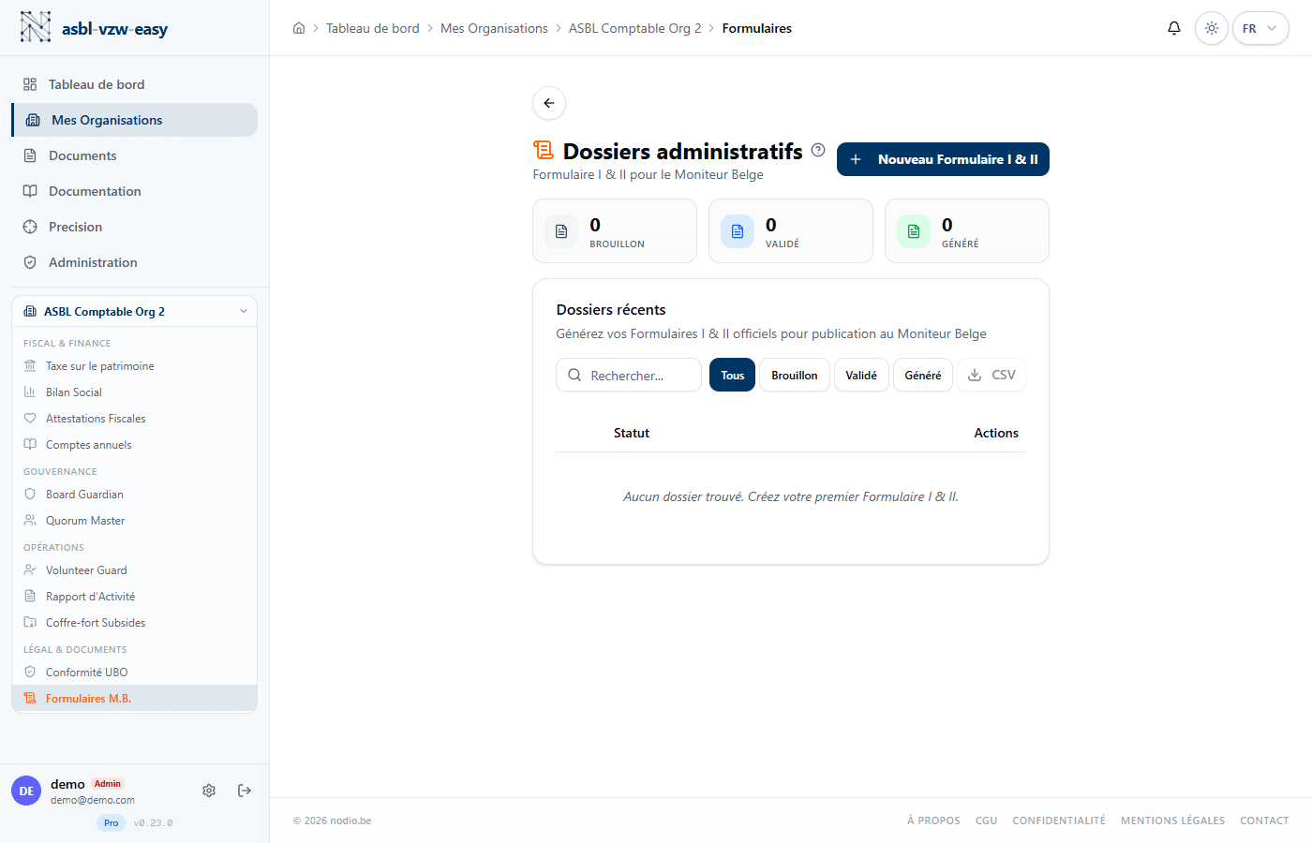Select the Brouillon filter
This screenshot has width=1312, height=843.
(795, 375)
